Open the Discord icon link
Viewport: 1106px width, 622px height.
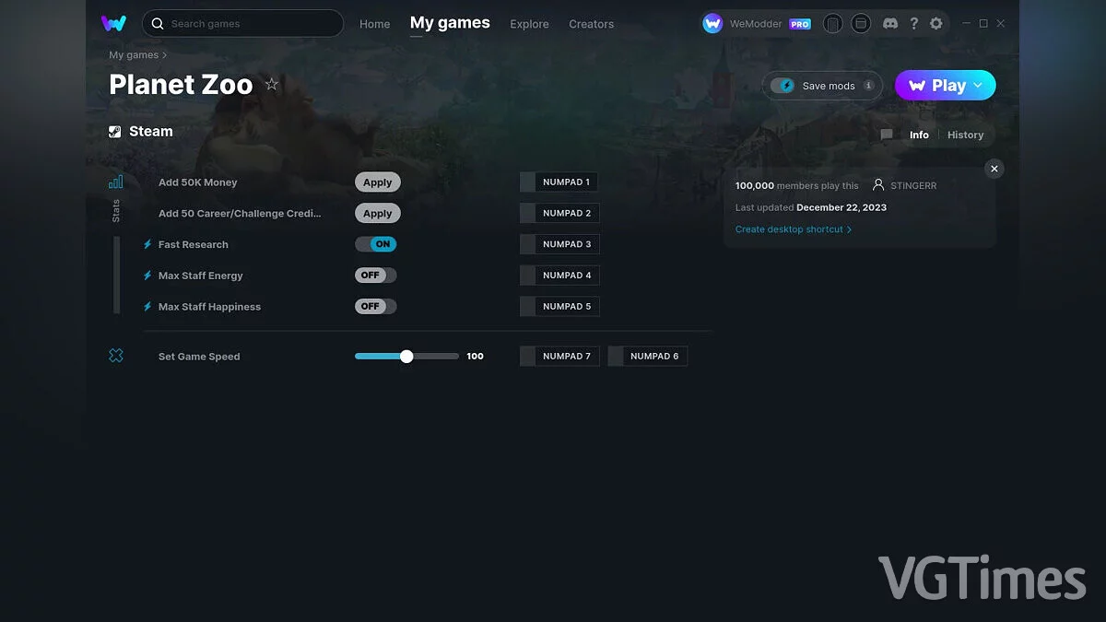pyautogui.click(x=890, y=24)
